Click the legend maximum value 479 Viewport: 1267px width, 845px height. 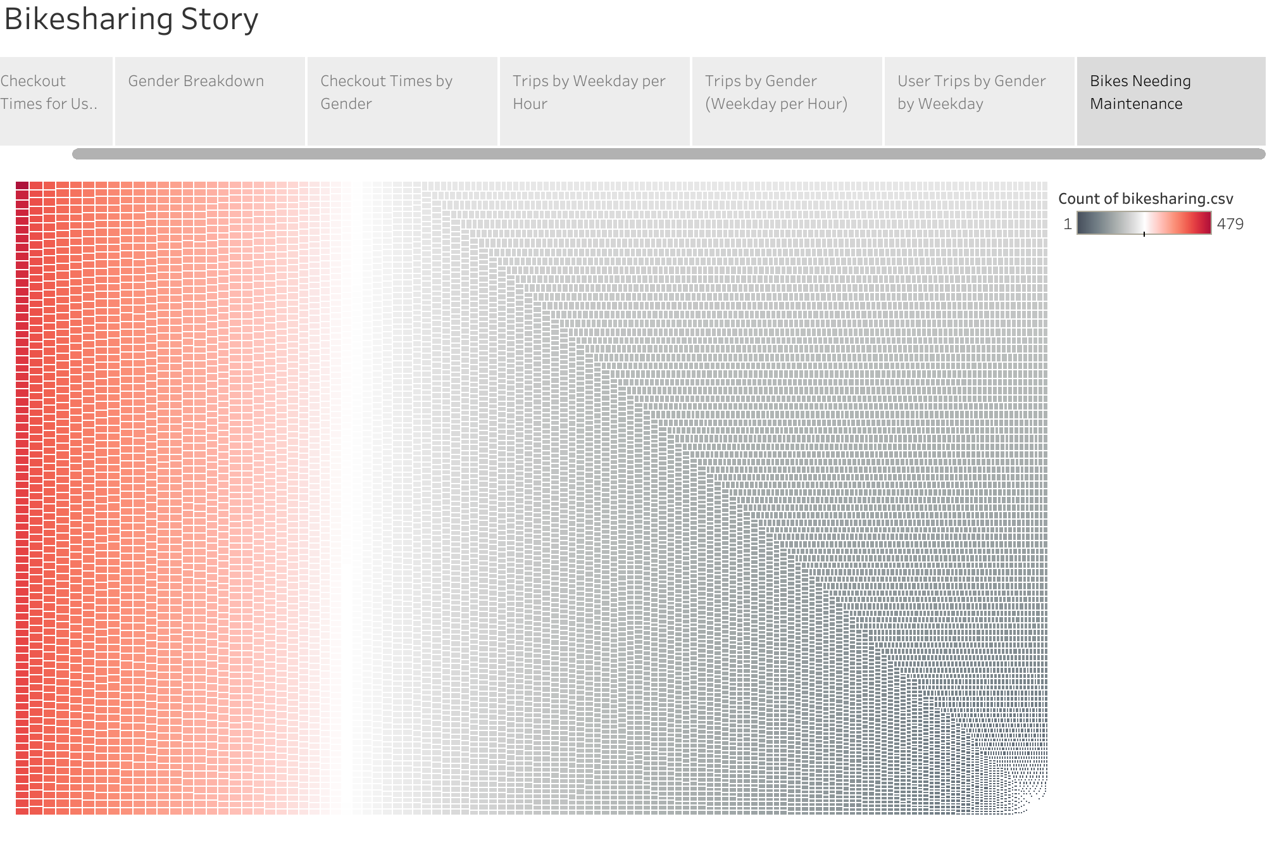[x=1230, y=224]
